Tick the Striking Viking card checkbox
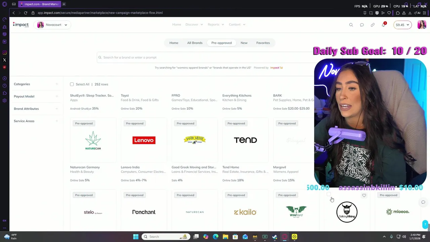Screen dimensions: 430x242 click(329, 195)
